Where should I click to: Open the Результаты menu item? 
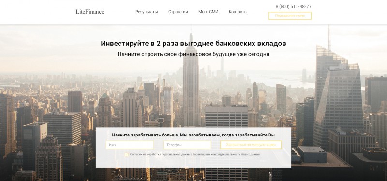(x=147, y=12)
